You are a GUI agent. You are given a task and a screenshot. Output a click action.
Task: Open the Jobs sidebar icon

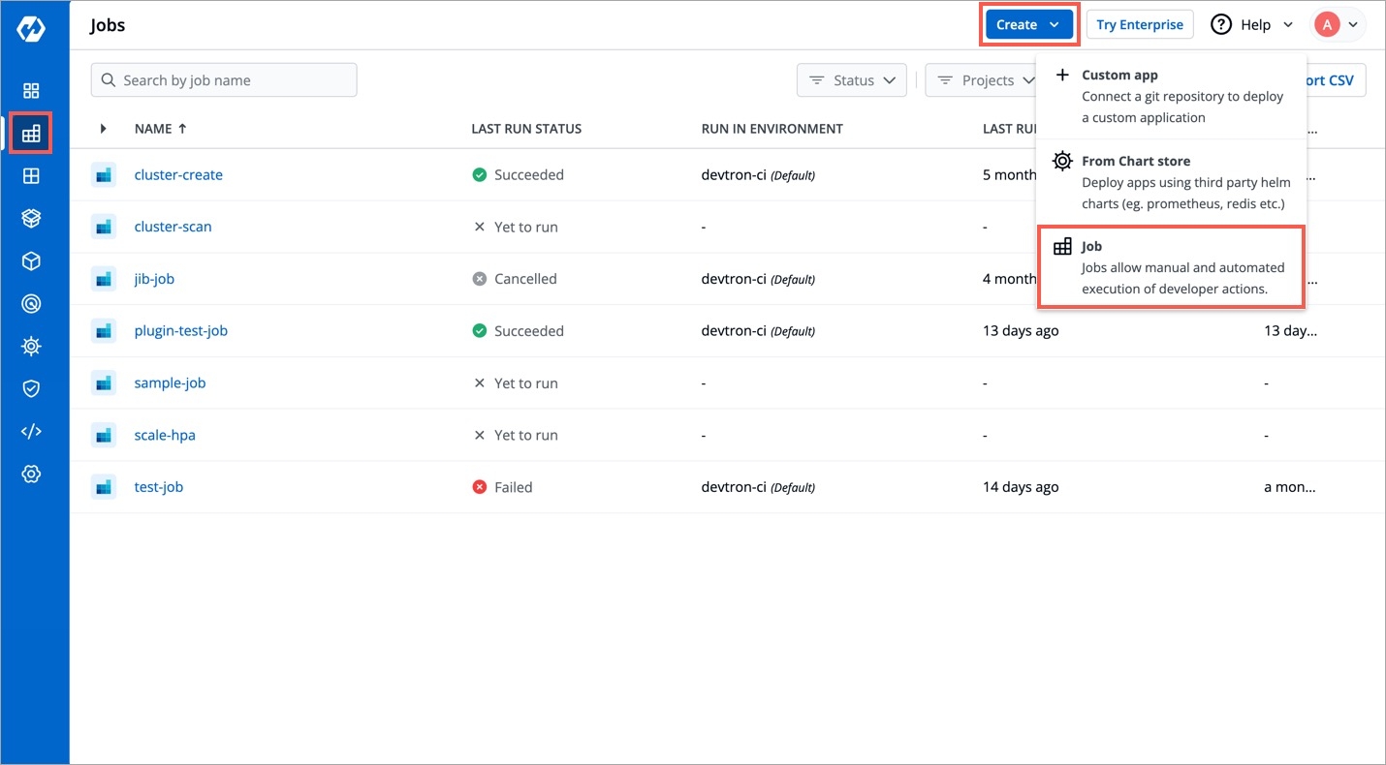pos(31,134)
